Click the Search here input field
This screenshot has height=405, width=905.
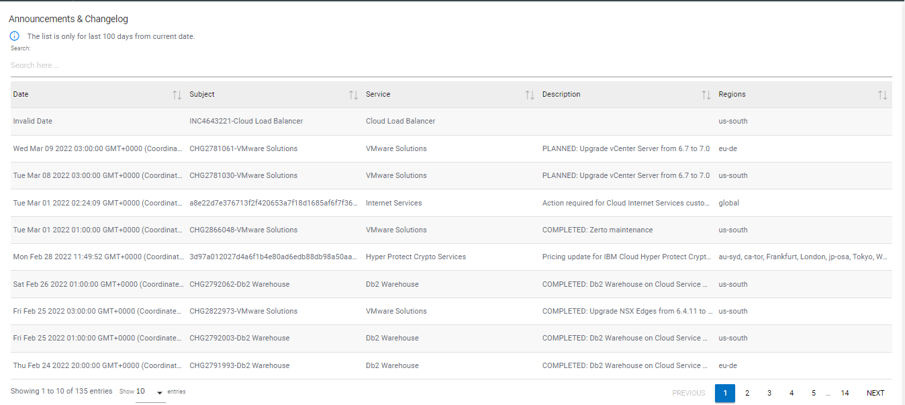pyautogui.click(x=450, y=65)
